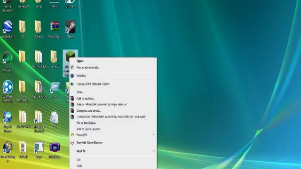Image resolution: width=301 pixels, height=169 pixels.
Task: Select the mcnostalgi WinRAR archive icon
Action: pyautogui.click(x=55, y=29)
